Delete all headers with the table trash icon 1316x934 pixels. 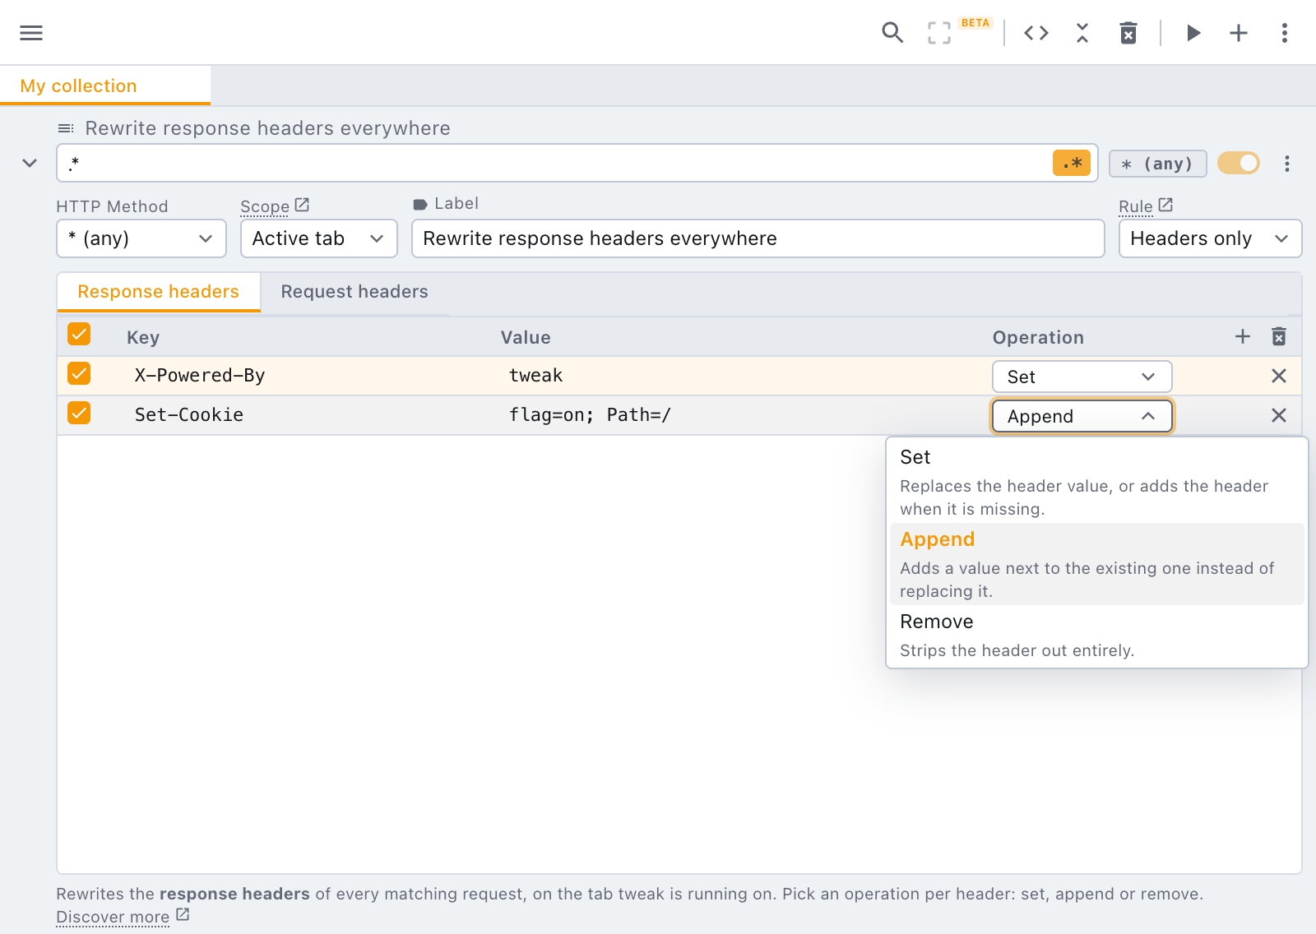pyautogui.click(x=1279, y=336)
